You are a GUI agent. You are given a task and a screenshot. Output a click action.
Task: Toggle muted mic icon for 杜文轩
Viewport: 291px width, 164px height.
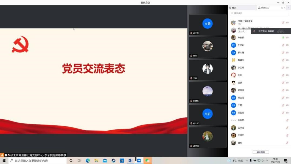point(283,45)
